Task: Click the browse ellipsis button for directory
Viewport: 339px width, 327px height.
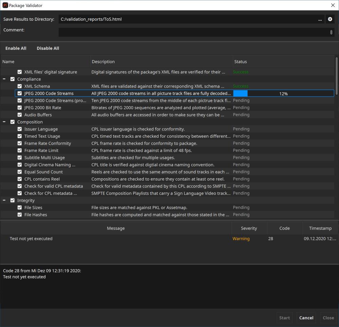Action: coord(320,19)
